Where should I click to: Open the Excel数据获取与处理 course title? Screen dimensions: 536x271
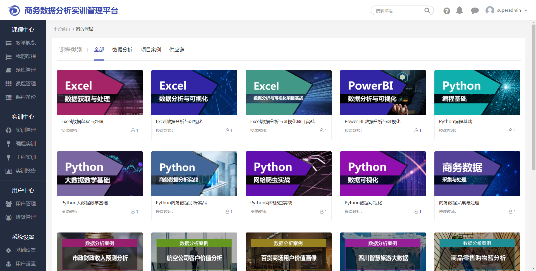pos(82,122)
